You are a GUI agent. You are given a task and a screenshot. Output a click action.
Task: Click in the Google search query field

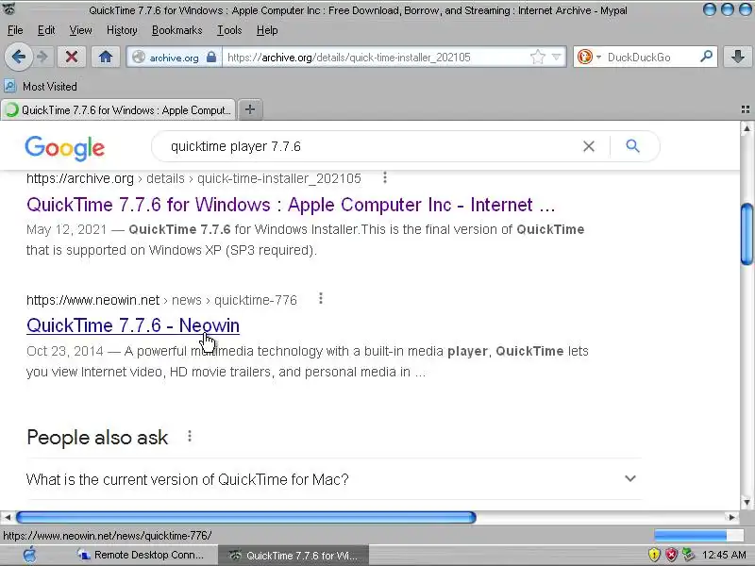pyautogui.click(x=371, y=146)
